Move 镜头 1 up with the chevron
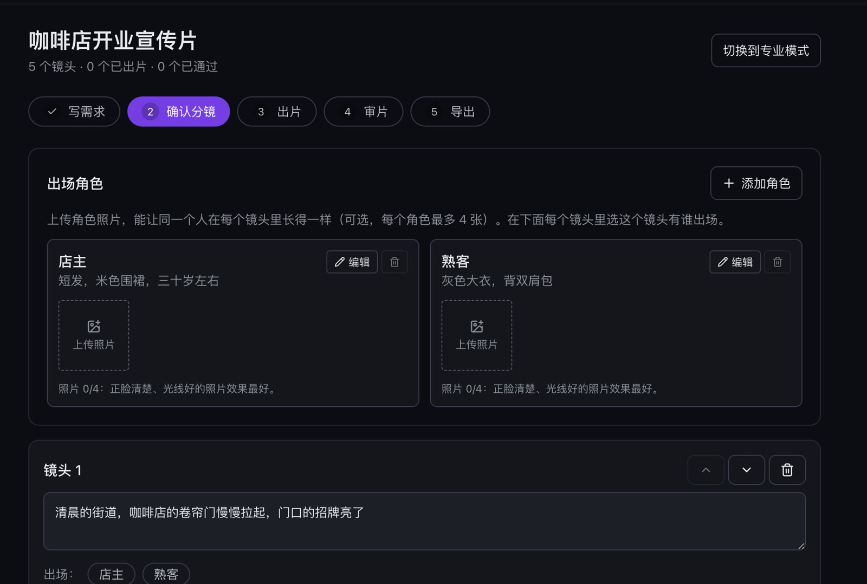 (706, 470)
